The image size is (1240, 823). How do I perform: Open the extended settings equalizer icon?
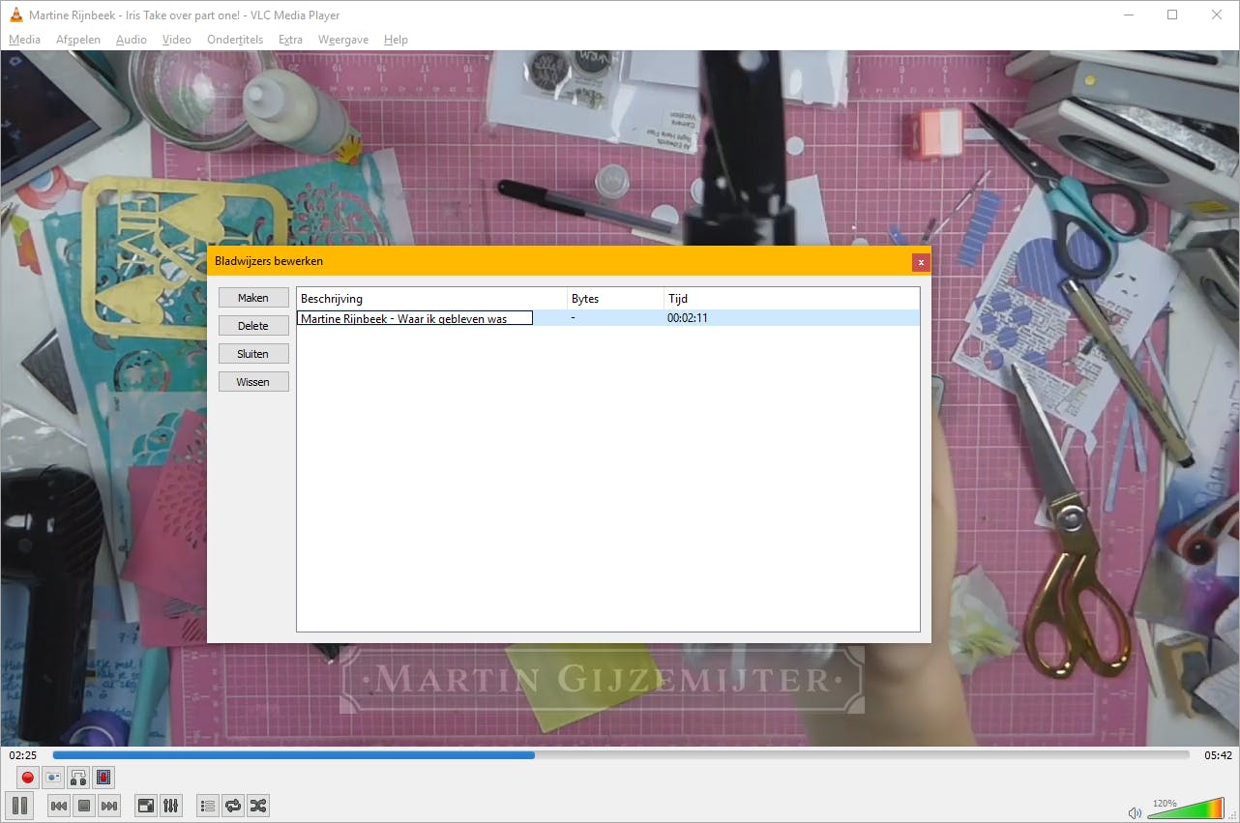click(x=171, y=806)
